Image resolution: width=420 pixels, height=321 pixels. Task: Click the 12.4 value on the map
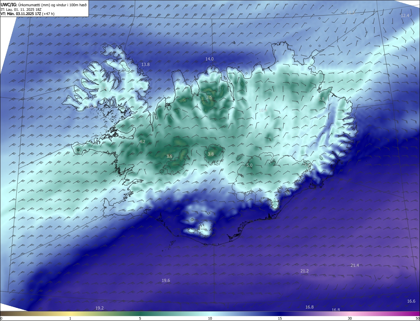point(405,16)
